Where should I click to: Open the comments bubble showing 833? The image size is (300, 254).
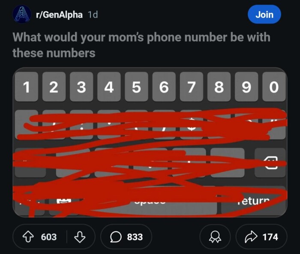pos(126,236)
